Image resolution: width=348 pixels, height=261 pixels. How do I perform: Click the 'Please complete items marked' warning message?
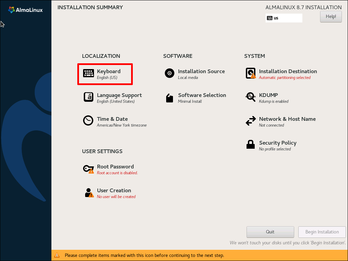pos(144,256)
